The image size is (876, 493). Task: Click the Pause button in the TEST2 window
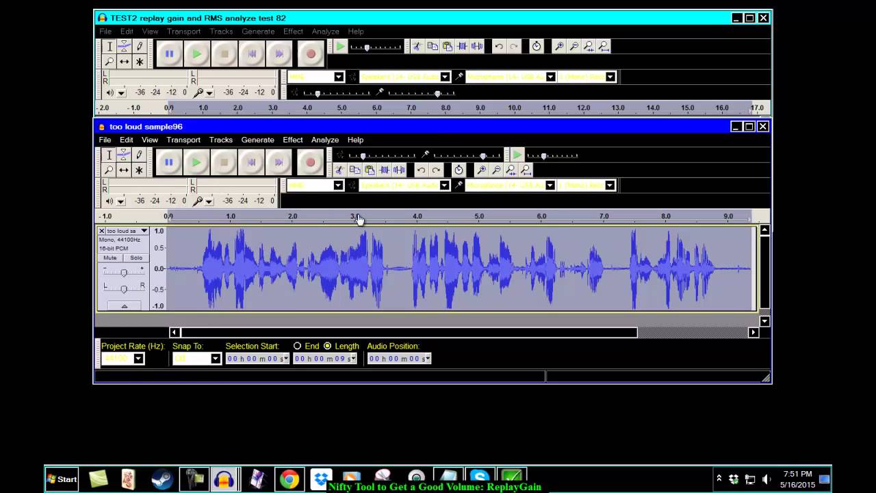[x=169, y=53]
